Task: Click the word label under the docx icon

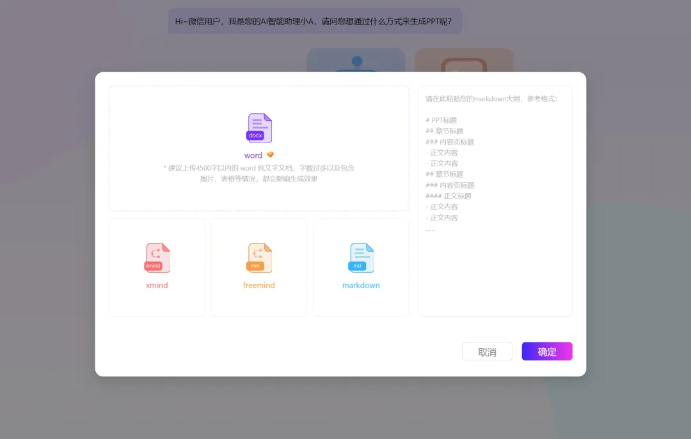Action: (255, 155)
